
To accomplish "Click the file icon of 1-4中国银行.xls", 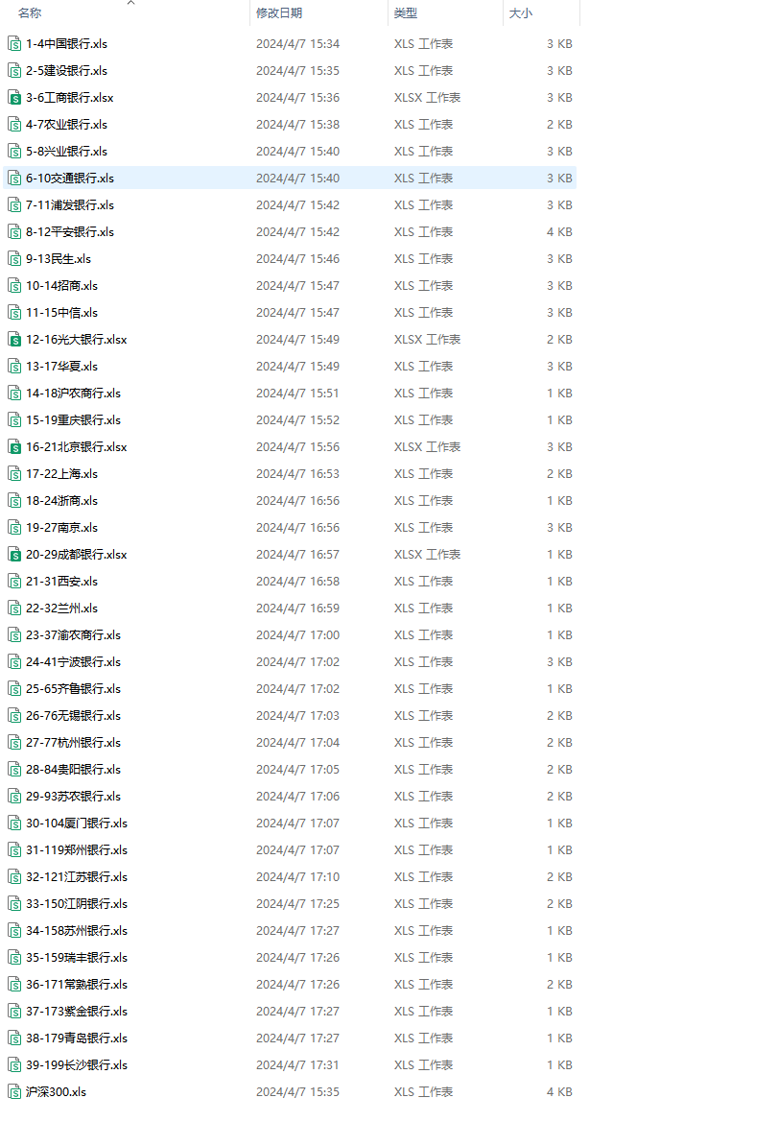I will (14, 43).
